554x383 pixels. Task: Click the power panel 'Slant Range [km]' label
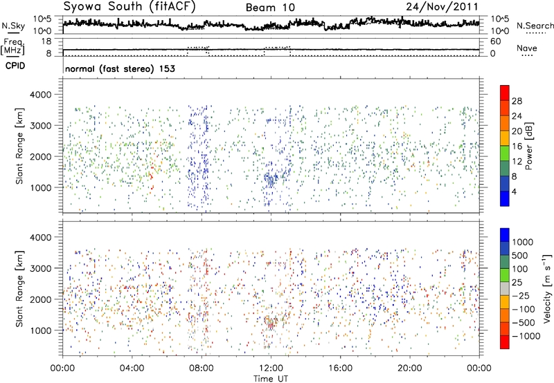(19, 146)
